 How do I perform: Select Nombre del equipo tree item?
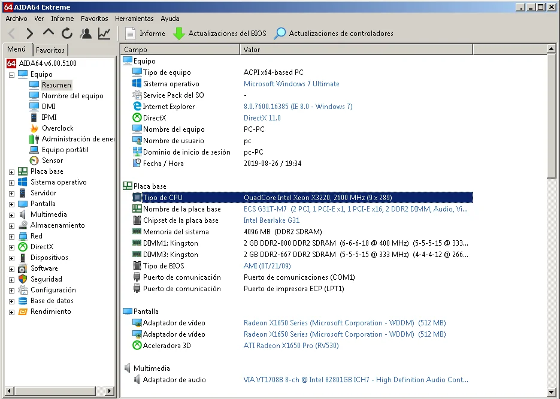(72, 96)
